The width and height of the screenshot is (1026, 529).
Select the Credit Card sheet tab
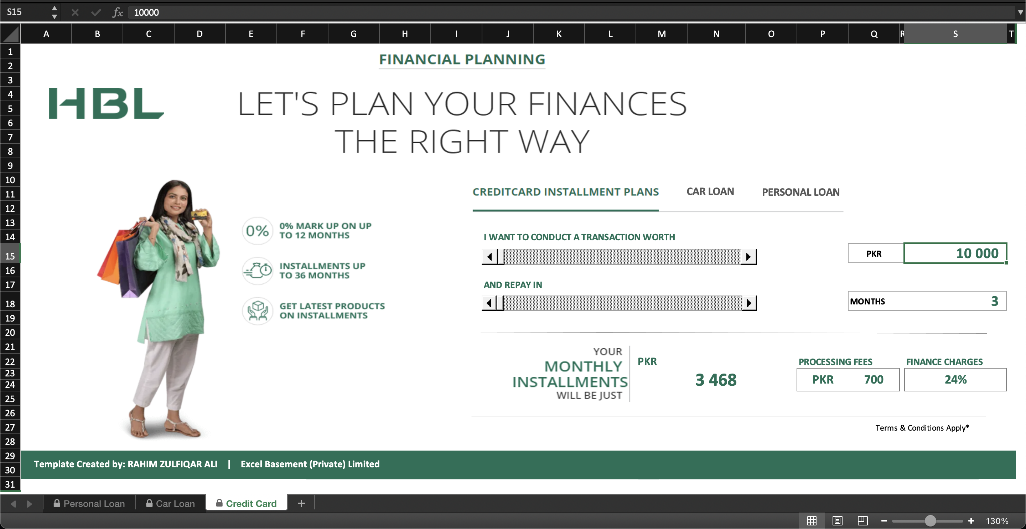247,503
